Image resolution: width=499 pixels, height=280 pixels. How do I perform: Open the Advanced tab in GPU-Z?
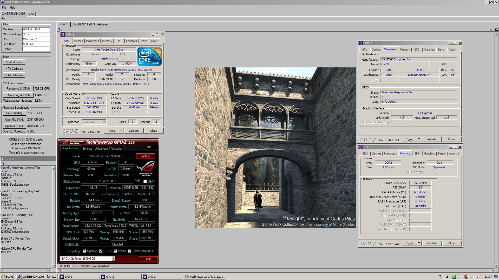(102, 149)
